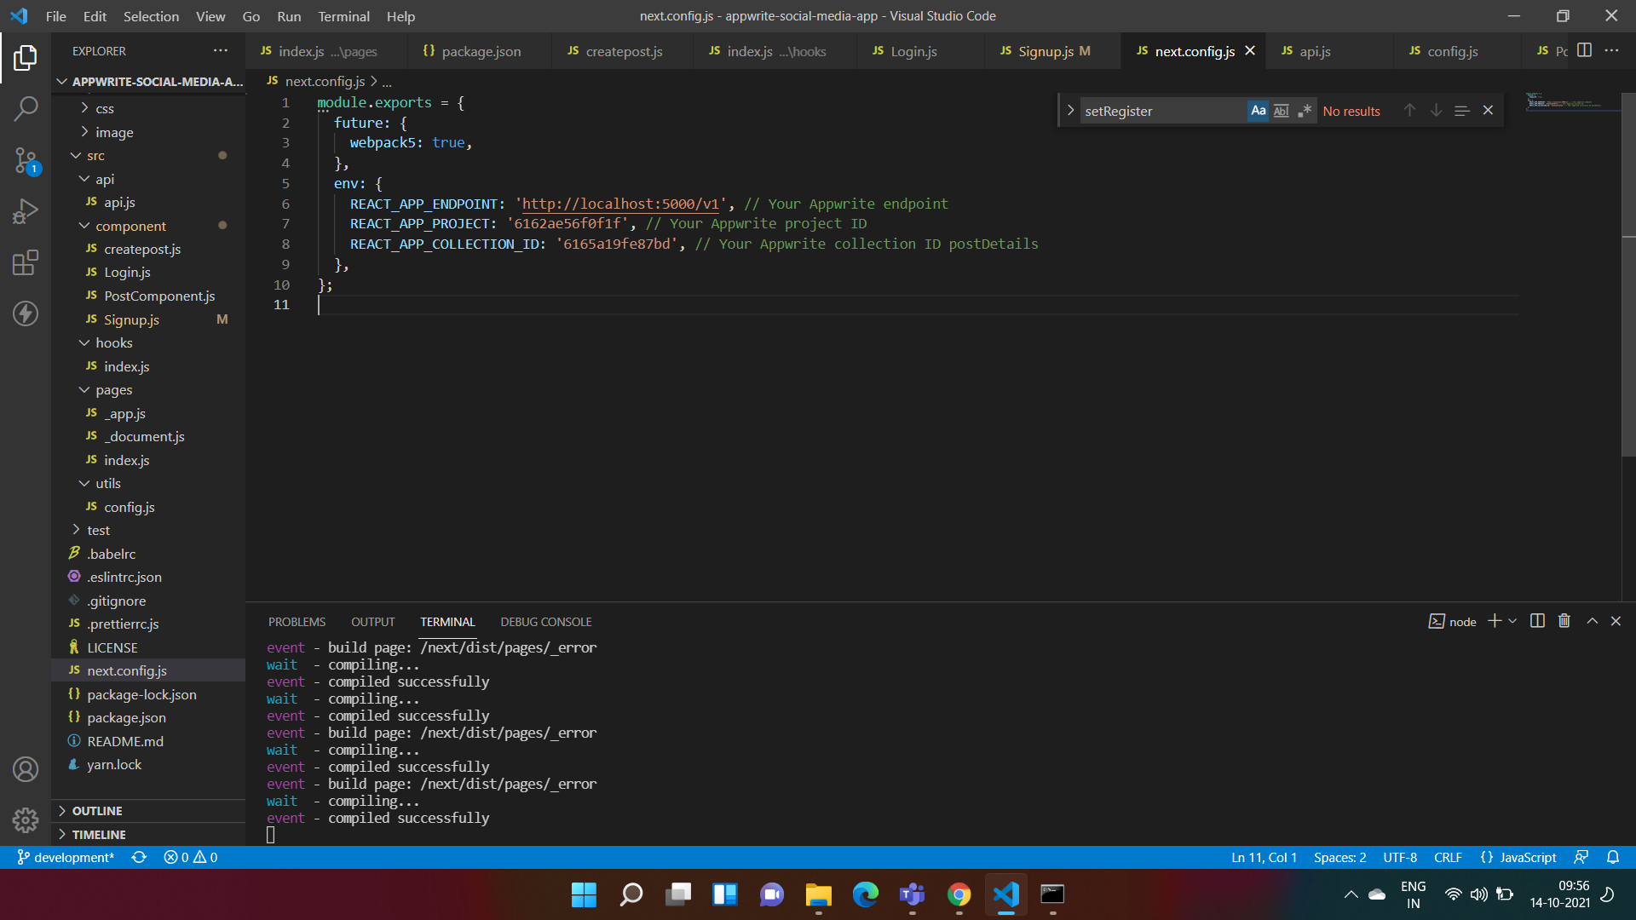Split the editor to the right
The image size is (1636, 920).
click(1584, 50)
